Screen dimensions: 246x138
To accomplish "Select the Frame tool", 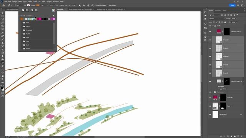I will pos(3,29).
